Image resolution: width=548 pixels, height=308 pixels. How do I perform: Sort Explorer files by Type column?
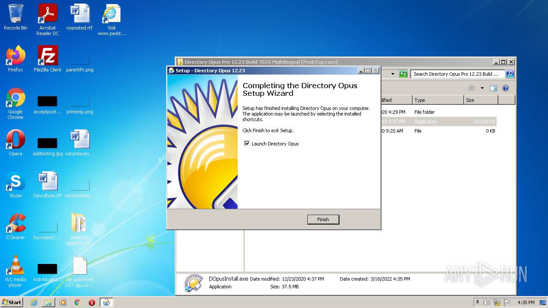(438, 100)
